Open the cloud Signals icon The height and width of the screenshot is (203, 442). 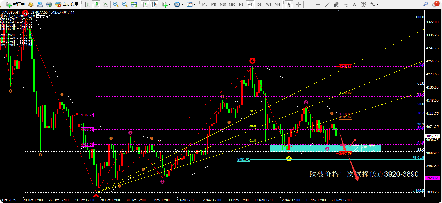click(x=40, y=4)
